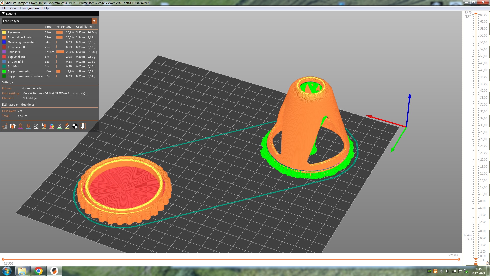Toggle tool position marker icon
The width and height of the screenshot is (490, 276).
[83, 126]
